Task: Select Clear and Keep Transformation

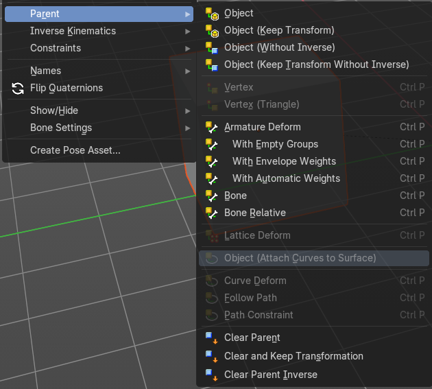Action: [314, 356]
